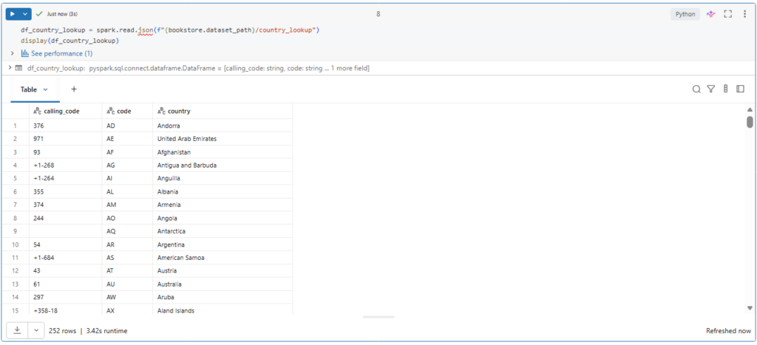The height and width of the screenshot is (345, 757).
Task: Run the cell with the play button
Action: point(13,14)
